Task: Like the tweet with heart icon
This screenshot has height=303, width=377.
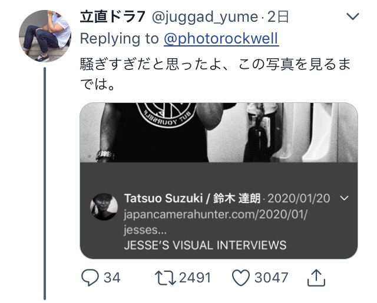Action: point(241,278)
